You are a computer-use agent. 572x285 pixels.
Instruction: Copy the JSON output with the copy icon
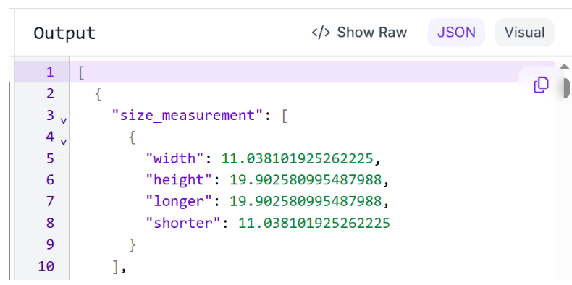click(541, 85)
